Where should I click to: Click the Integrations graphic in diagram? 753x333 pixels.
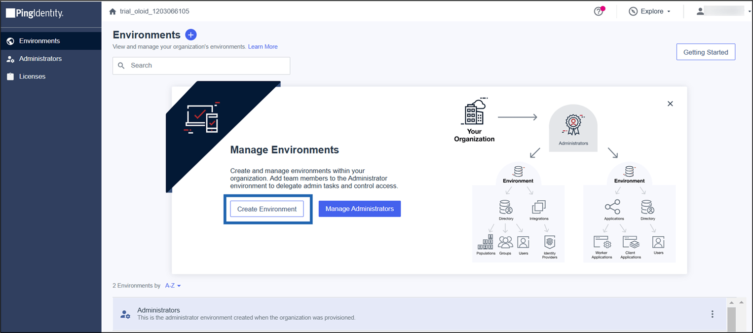(539, 207)
